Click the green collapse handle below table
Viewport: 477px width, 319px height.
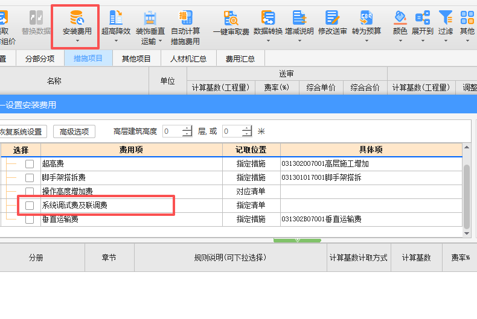(297, 241)
